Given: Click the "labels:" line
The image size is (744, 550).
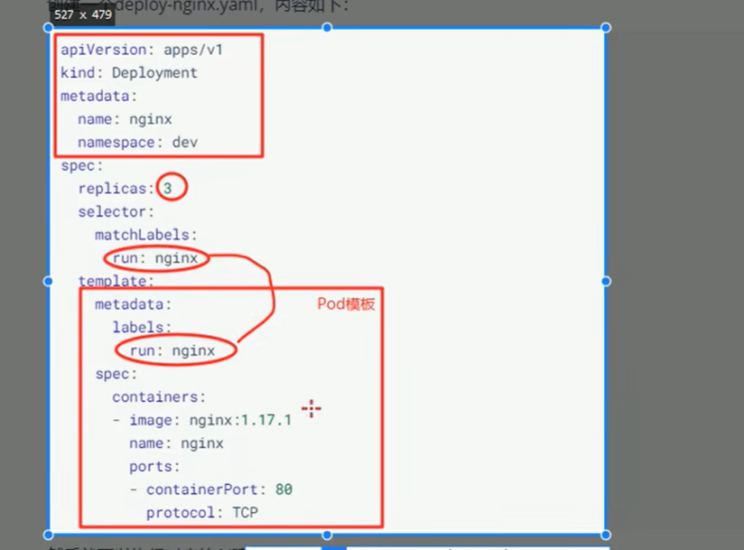Looking at the screenshot, I should (142, 328).
